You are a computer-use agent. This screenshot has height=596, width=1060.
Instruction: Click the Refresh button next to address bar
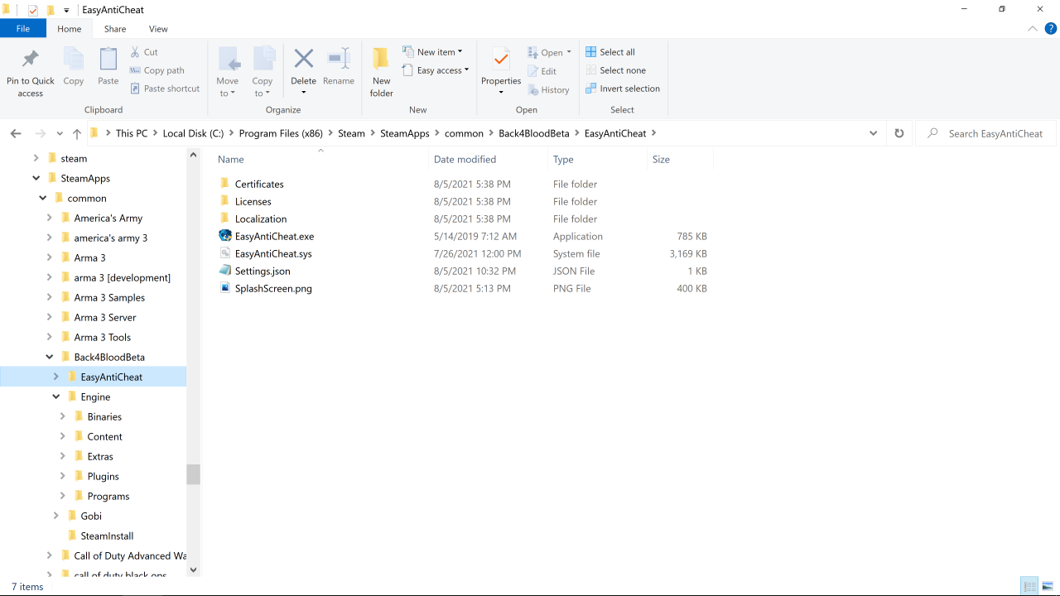coord(899,133)
